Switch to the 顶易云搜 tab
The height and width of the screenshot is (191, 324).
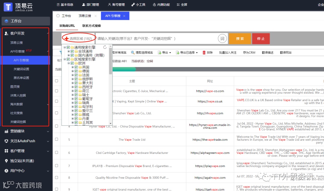pos(85,16)
